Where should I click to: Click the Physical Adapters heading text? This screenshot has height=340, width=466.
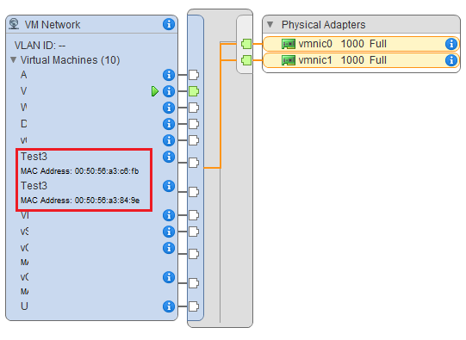coord(323,25)
